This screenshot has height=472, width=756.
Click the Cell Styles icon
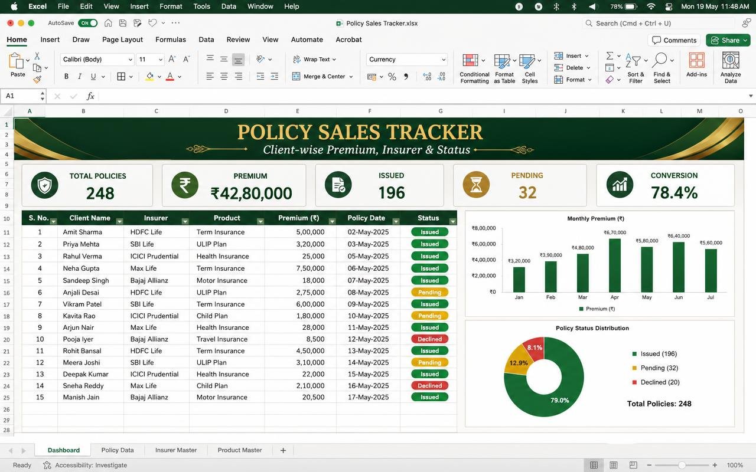(x=528, y=61)
